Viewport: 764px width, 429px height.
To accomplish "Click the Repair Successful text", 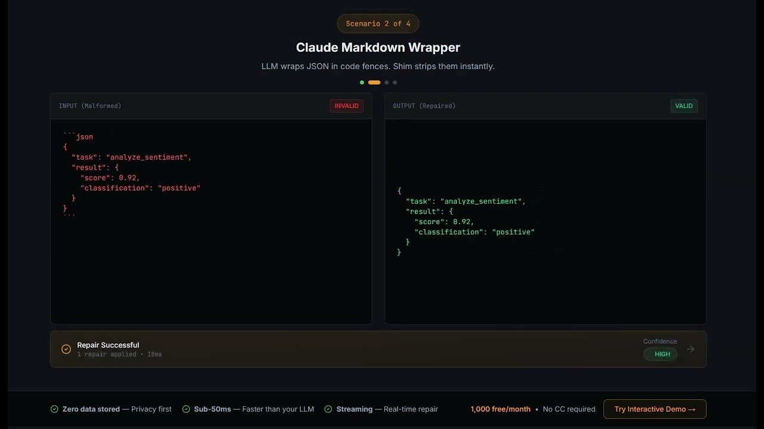I will pyautogui.click(x=108, y=345).
